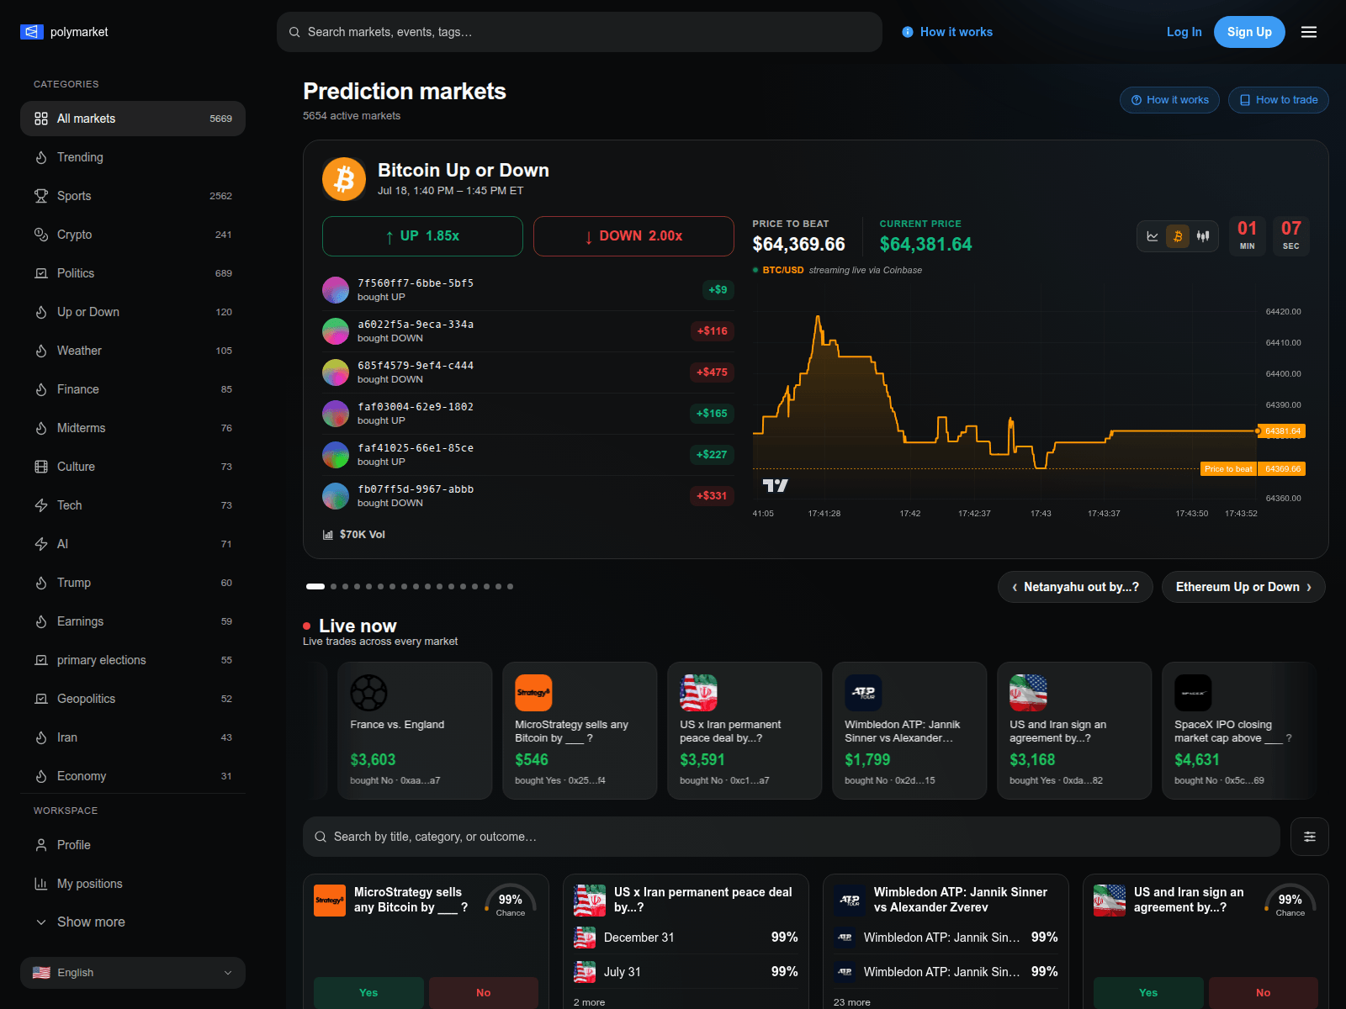The height and width of the screenshot is (1009, 1346).
Task: Click the ATP Tour logo in Live now card
Action: (x=863, y=693)
